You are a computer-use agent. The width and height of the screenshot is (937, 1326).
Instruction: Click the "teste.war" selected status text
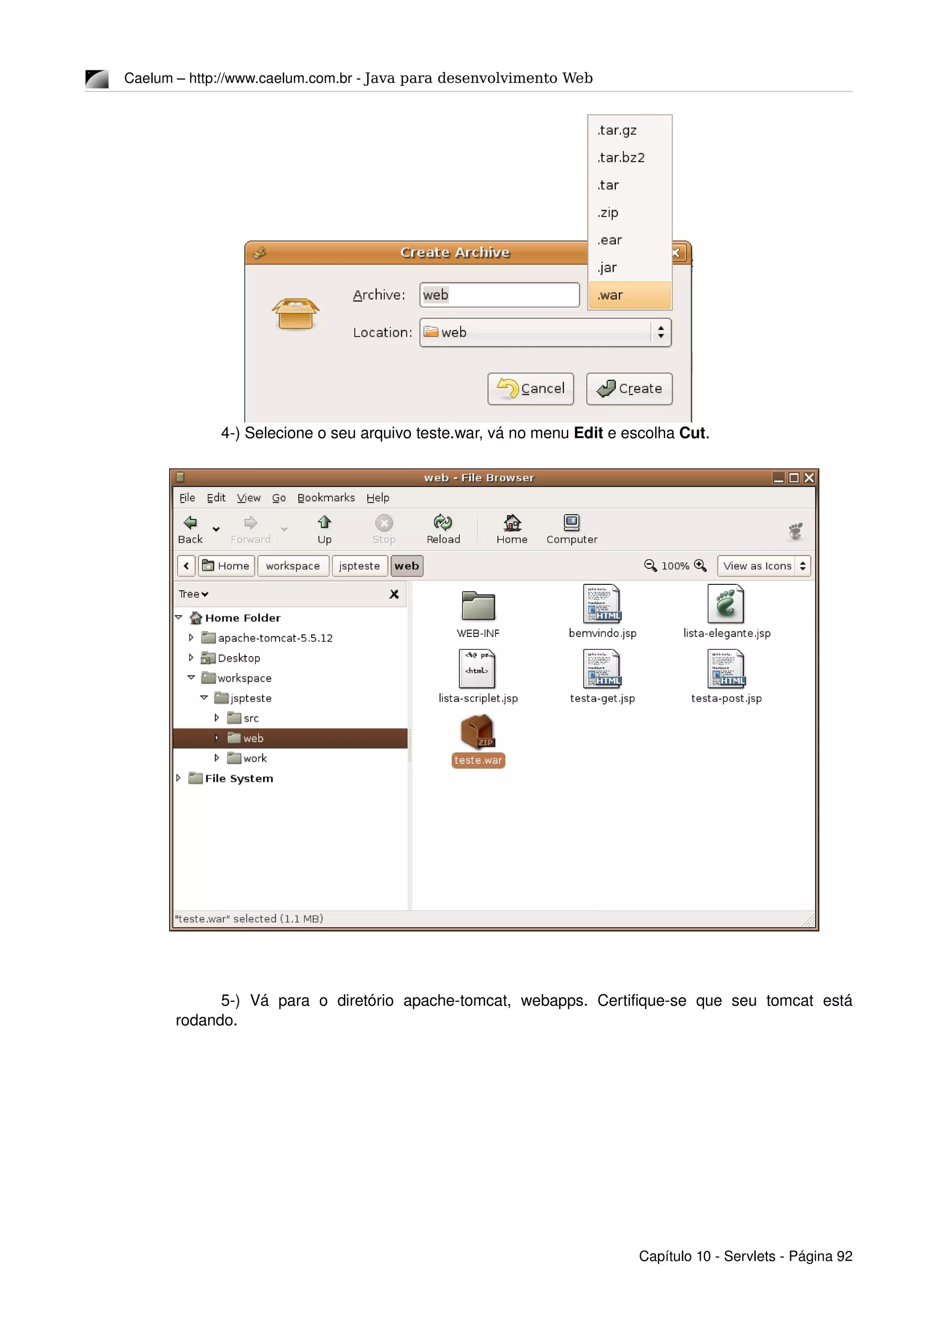249,919
